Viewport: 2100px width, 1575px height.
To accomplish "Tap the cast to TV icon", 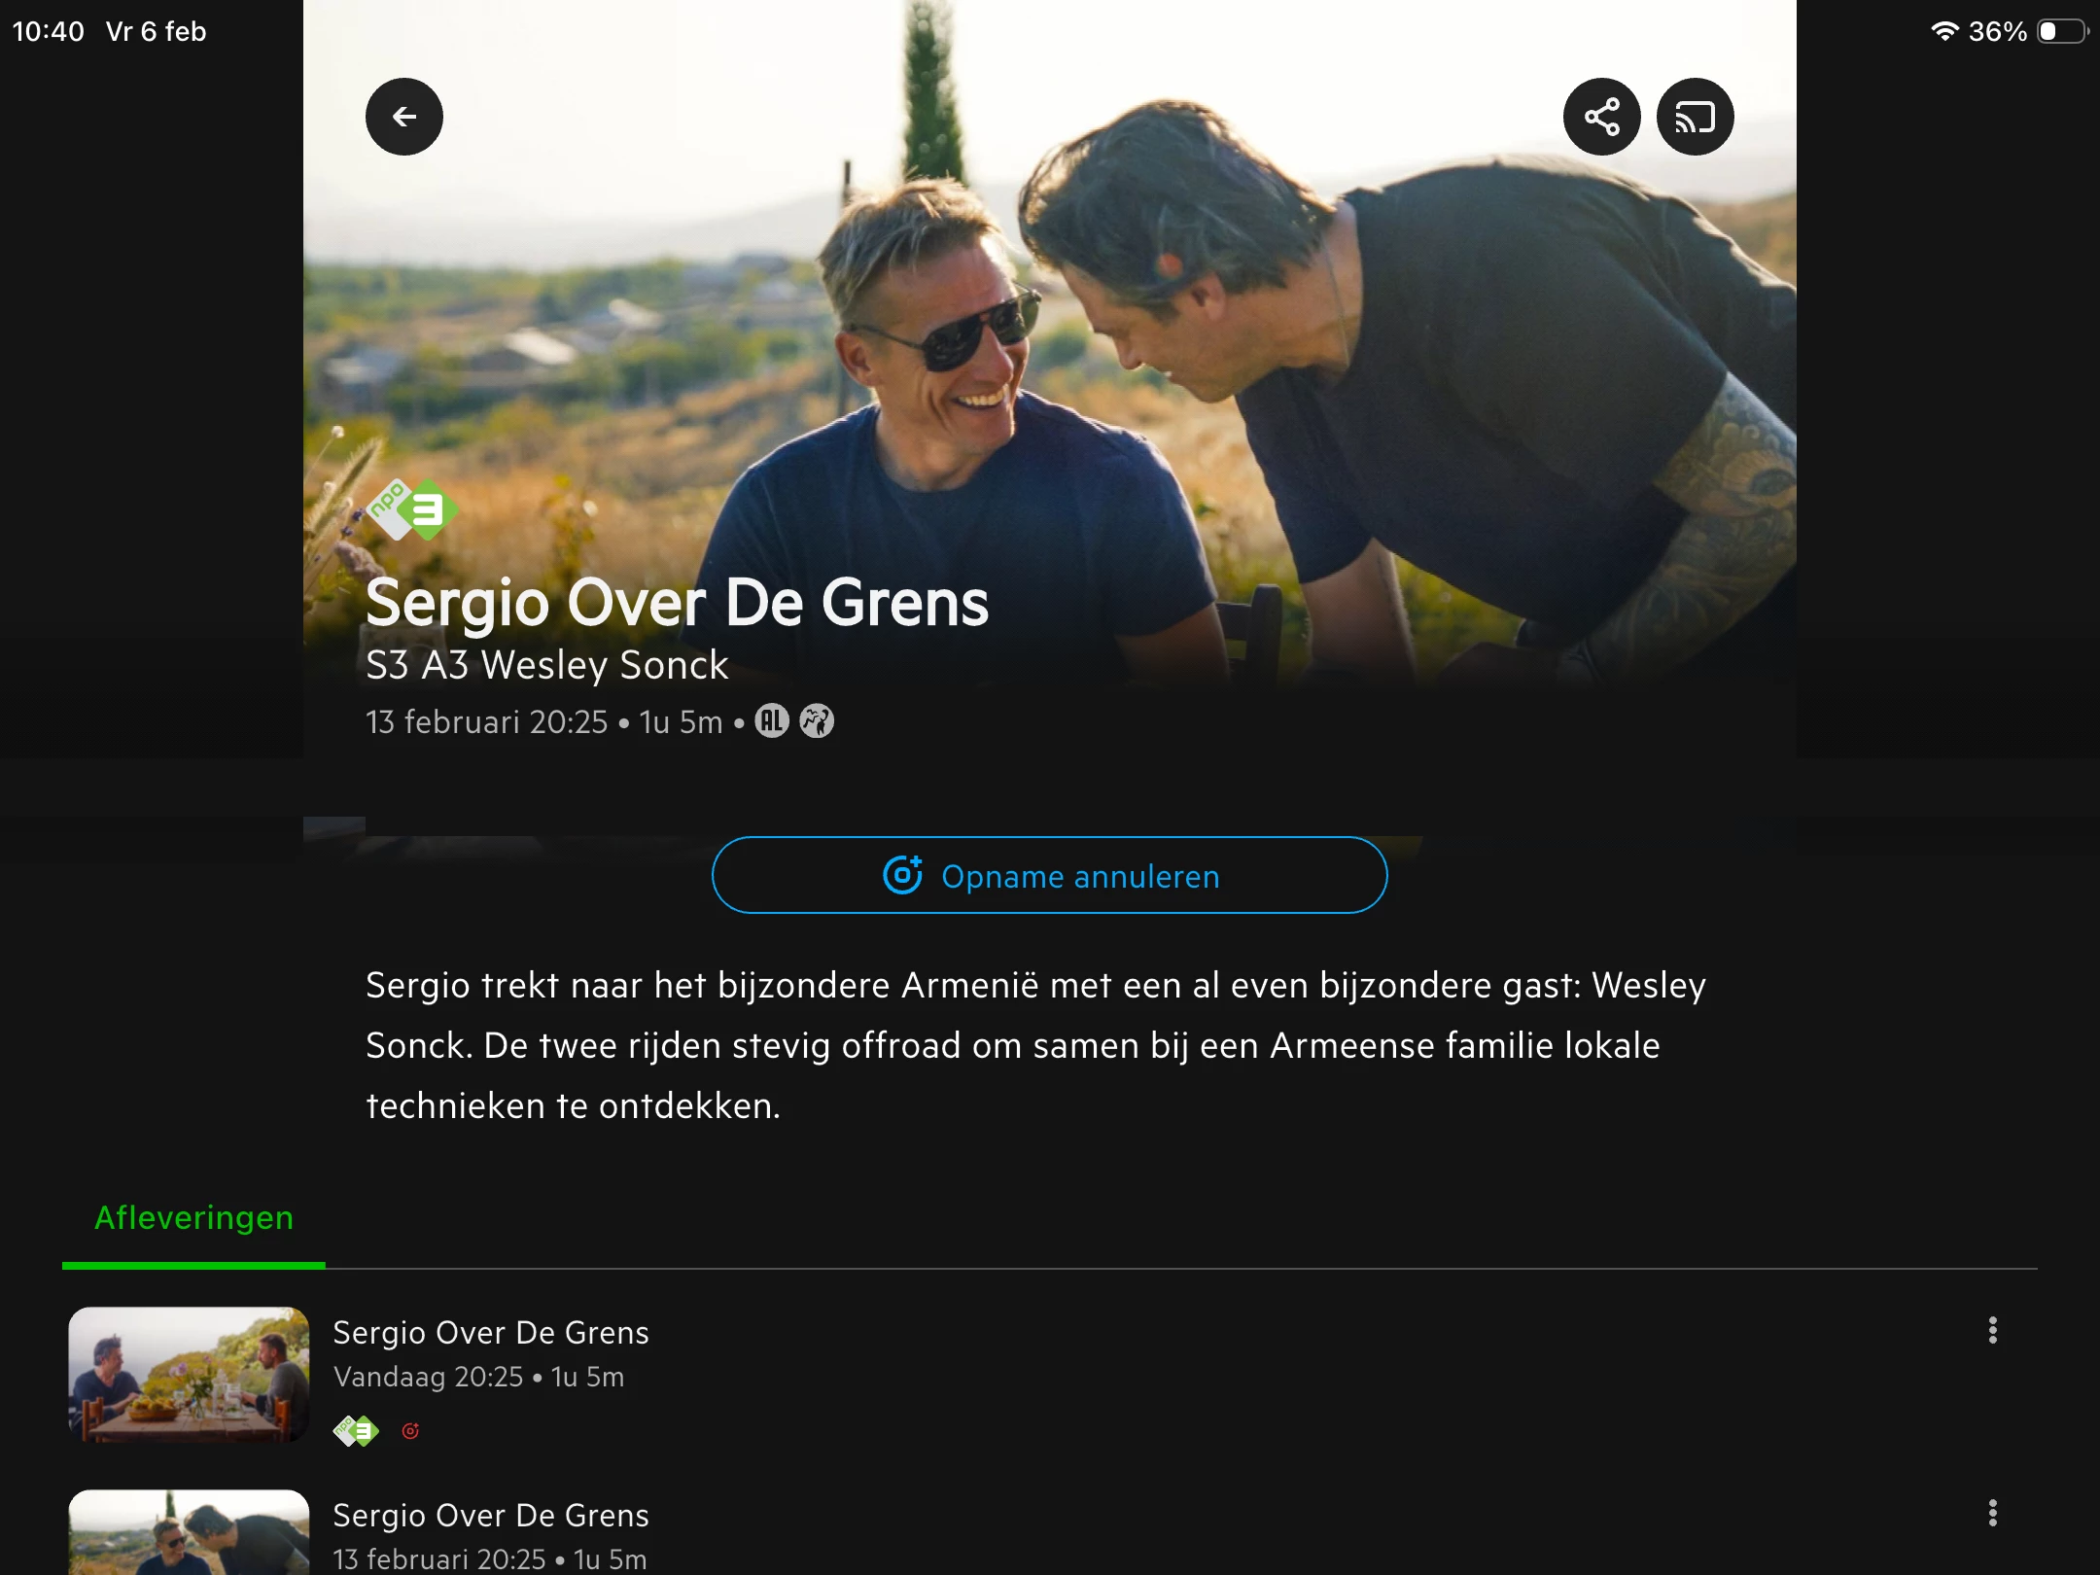I will coord(1695,117).
